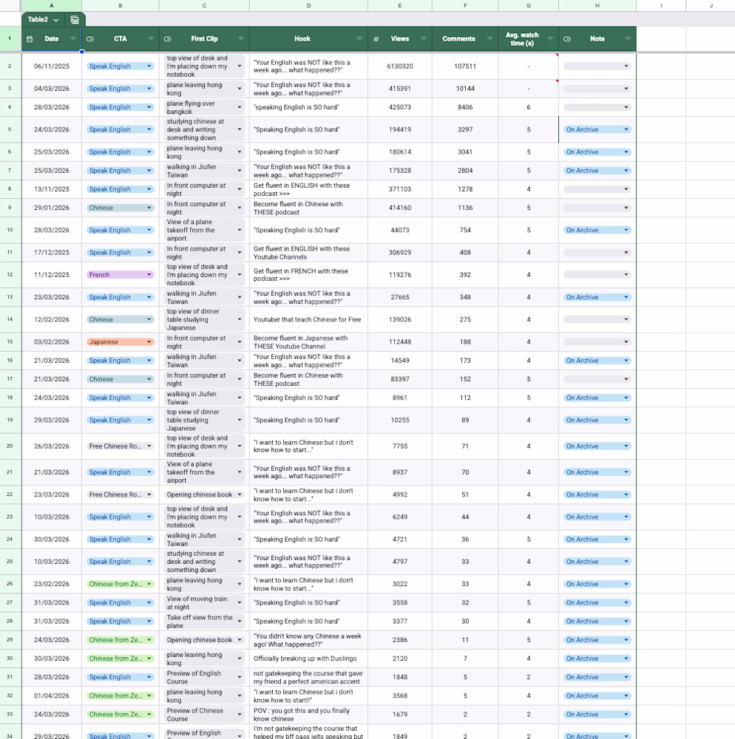Select column H header
This screenshot has width=735, height=739.
[597, 6]
